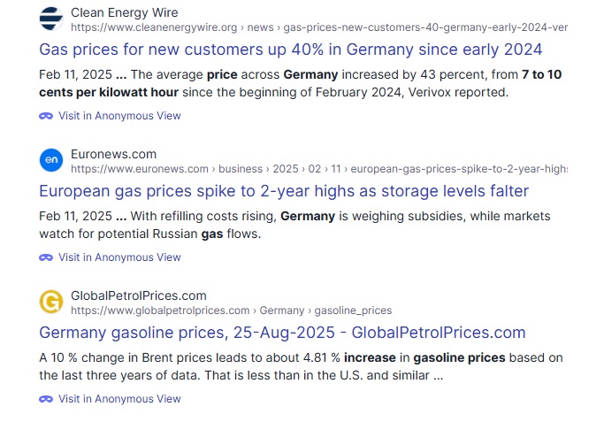Open 'Germany gasoline prices, 25-Aug-2025' result

click(x=282, y=333)
